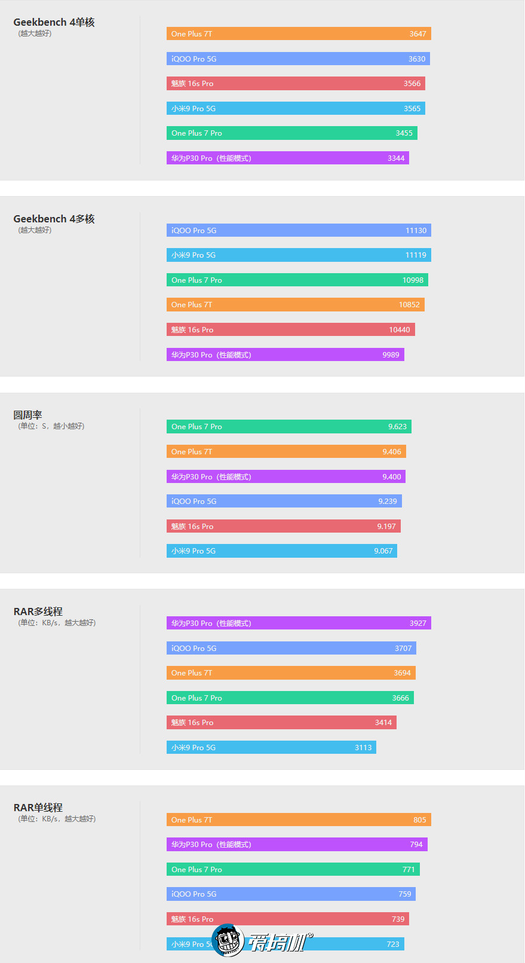Select the iQOO Pro 5G bar scoring 11130

(299, 230)
